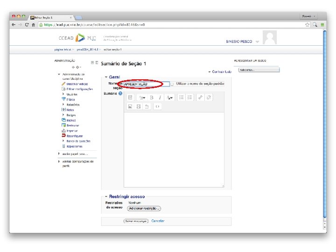Image resolution: width=336 pixels, height=252 pixels.
Task: Click the browser address bar URL
Action: [94, 25]
